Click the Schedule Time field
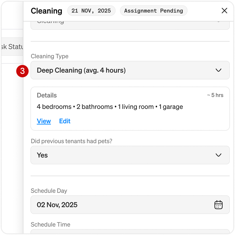235x235 pixels. point(130,232)
